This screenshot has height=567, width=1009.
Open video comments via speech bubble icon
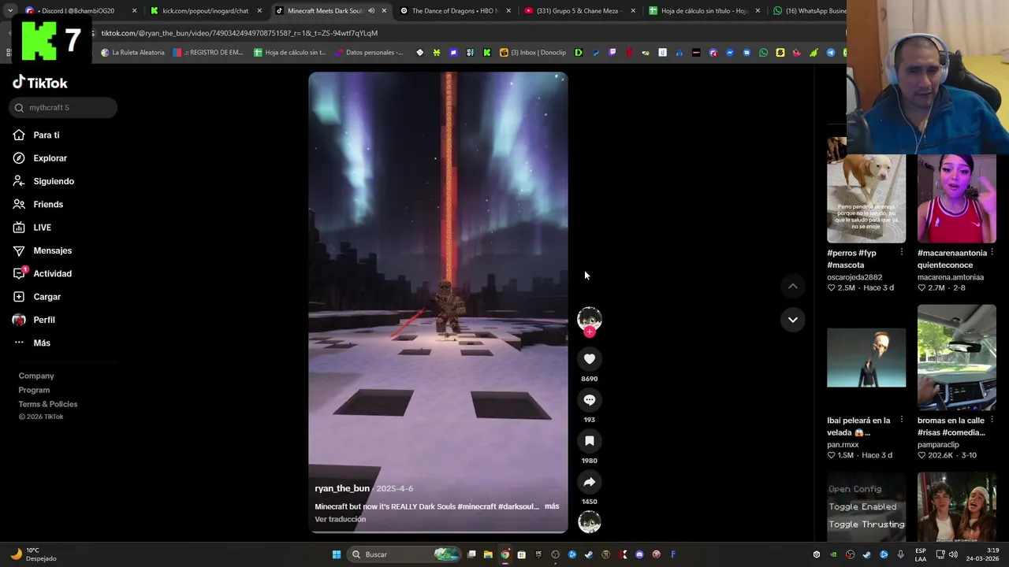coord(589,400)
